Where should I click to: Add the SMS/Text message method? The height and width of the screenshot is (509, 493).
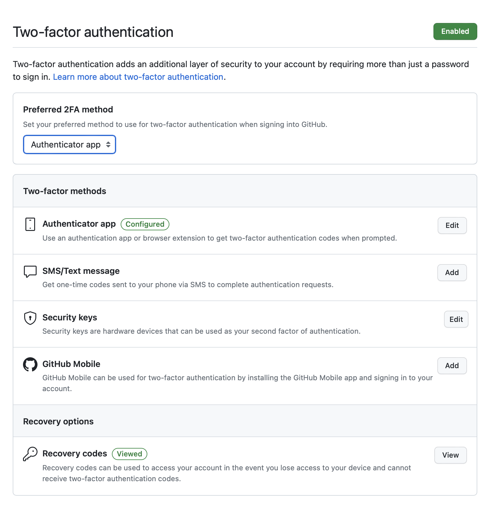[452, 273]
